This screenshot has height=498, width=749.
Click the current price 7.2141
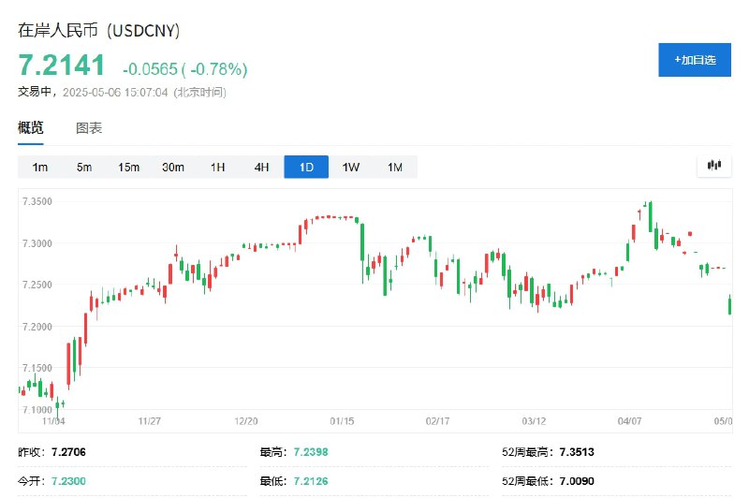click(x=61, y=65)
